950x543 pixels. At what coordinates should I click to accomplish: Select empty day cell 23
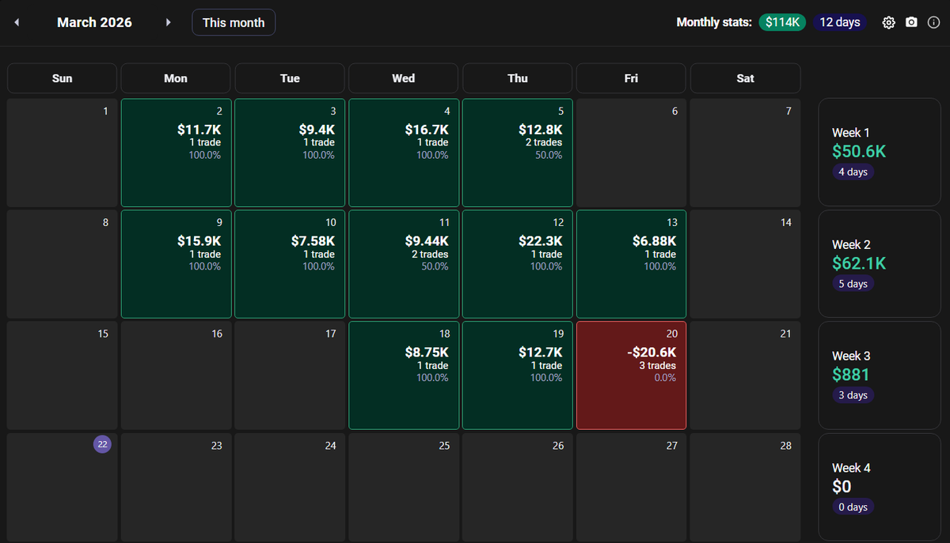pos(176,487)
